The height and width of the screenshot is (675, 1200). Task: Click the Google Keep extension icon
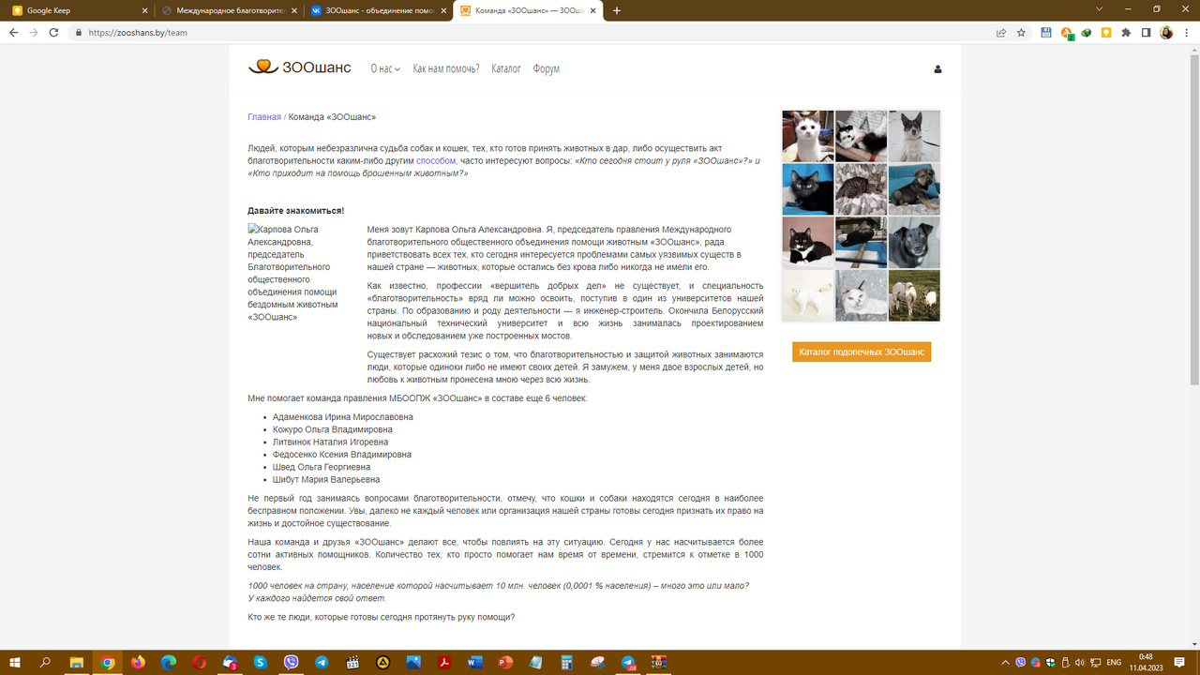click(1106, 32)
